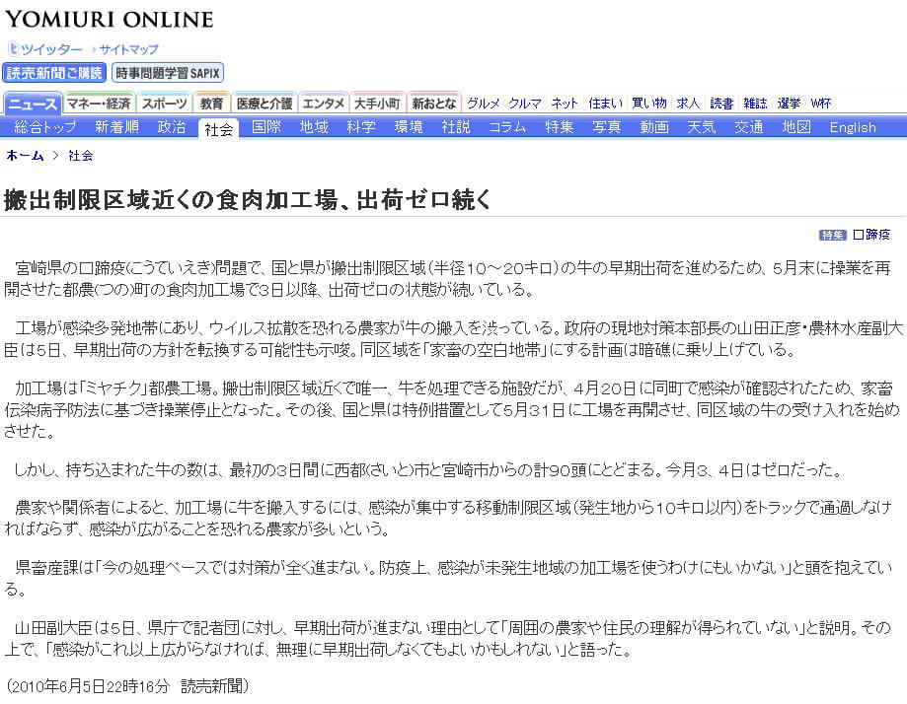Click the 読売新聞ご購読 button
Viewport: 907px width, 704px height.
pyautogui.click(x=54, y=72)
